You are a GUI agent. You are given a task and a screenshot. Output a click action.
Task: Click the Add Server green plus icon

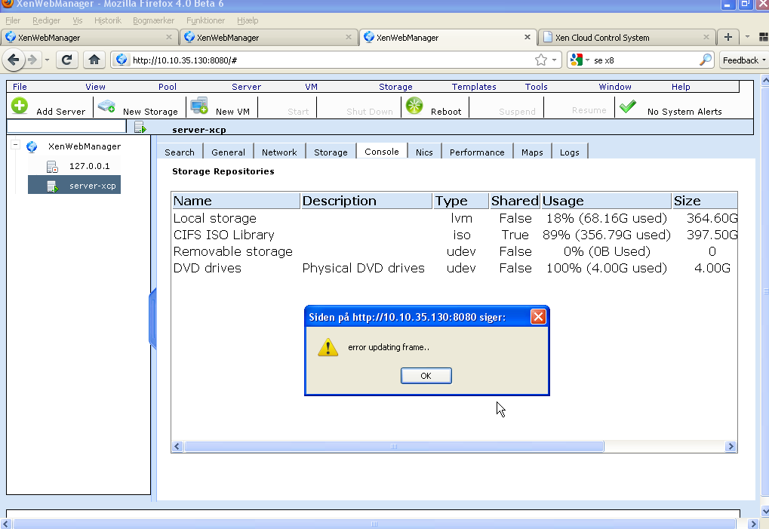click(x=20, y=106)
